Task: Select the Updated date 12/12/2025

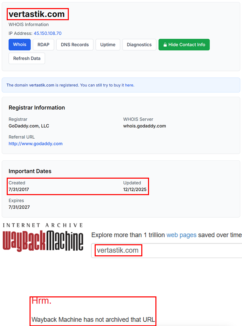Action: [135, 189]
